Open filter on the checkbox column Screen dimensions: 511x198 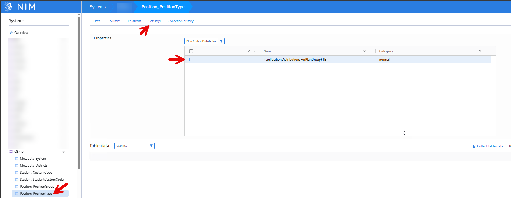248,51
